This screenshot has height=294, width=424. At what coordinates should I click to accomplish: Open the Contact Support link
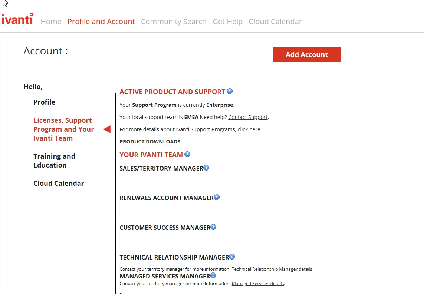coord(248,117)
